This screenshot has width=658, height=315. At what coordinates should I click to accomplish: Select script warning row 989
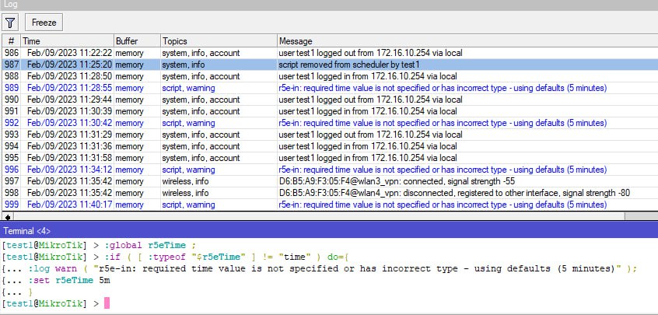click(330, 88)
